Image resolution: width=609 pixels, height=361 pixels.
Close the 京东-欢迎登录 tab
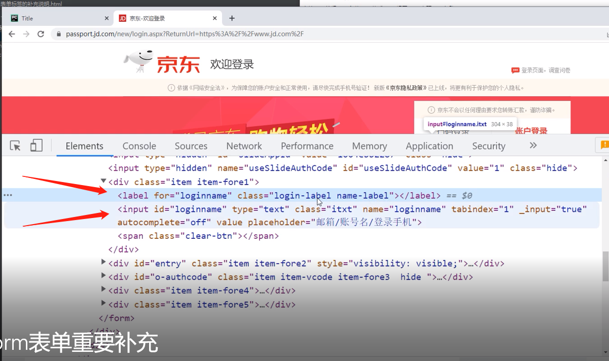[215, 18]
